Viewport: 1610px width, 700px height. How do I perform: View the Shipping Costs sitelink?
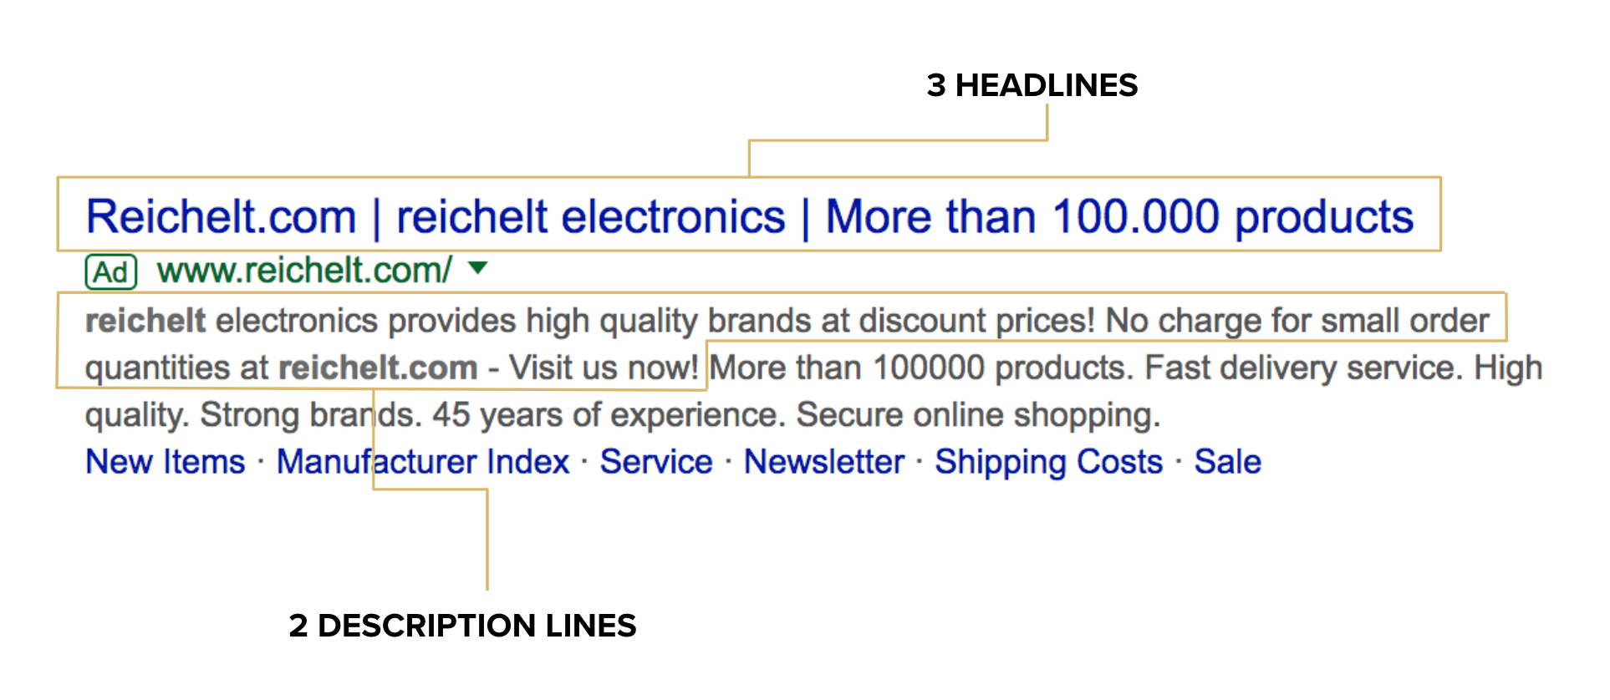[1049, 462]
